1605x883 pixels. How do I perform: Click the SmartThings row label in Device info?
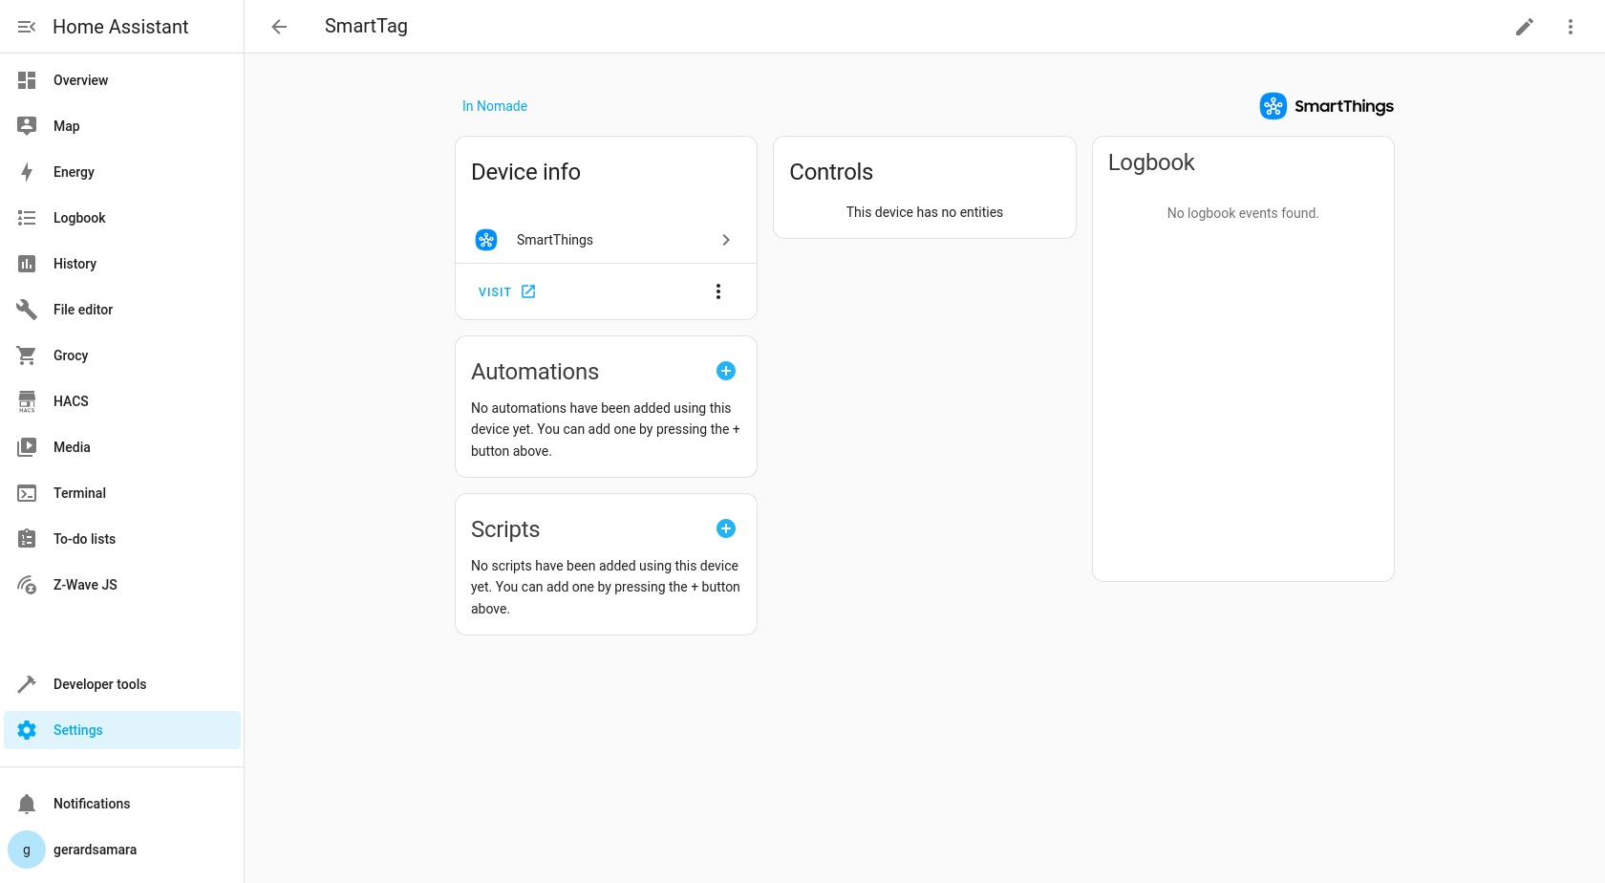click(x=555, y=240)
